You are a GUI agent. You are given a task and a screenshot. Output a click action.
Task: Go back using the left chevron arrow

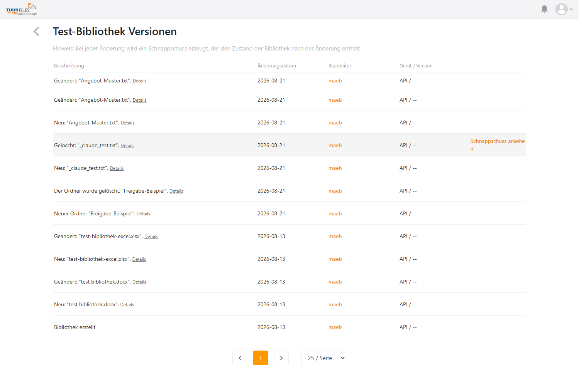pyautogui.click(x=36, y=31)
